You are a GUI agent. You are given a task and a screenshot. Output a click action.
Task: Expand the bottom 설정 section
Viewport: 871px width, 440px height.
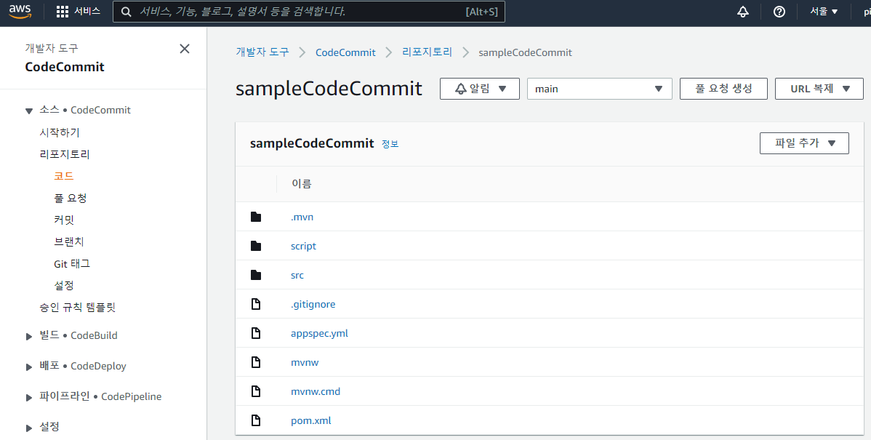tap(29, 428)
